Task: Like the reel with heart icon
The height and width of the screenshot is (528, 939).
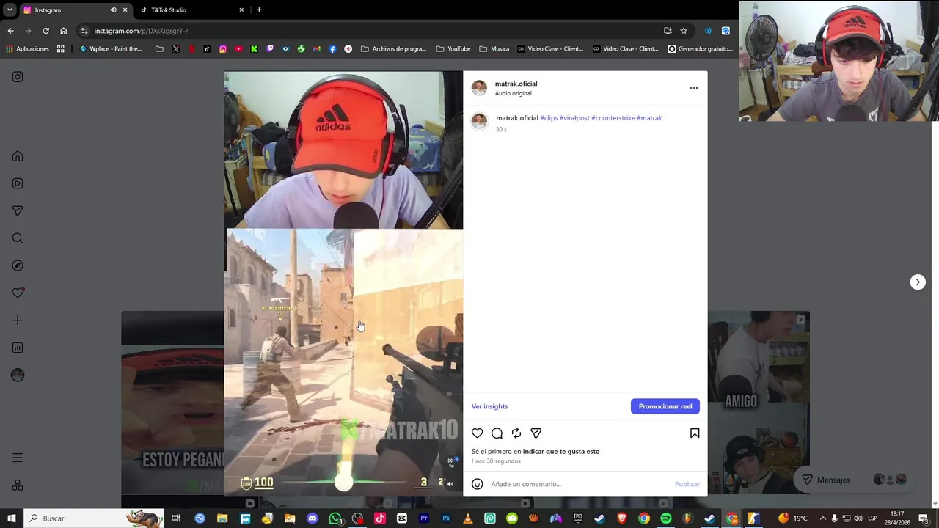Action: click(478, 433)
